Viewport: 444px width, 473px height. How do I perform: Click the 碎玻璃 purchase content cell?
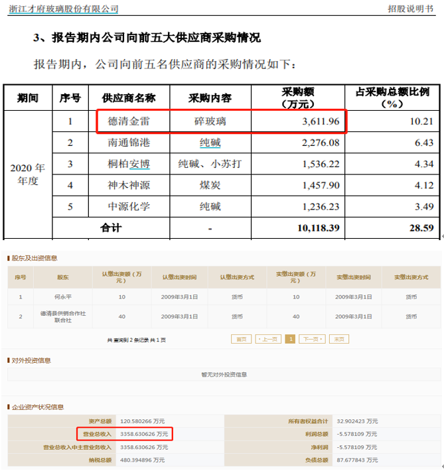210,121
